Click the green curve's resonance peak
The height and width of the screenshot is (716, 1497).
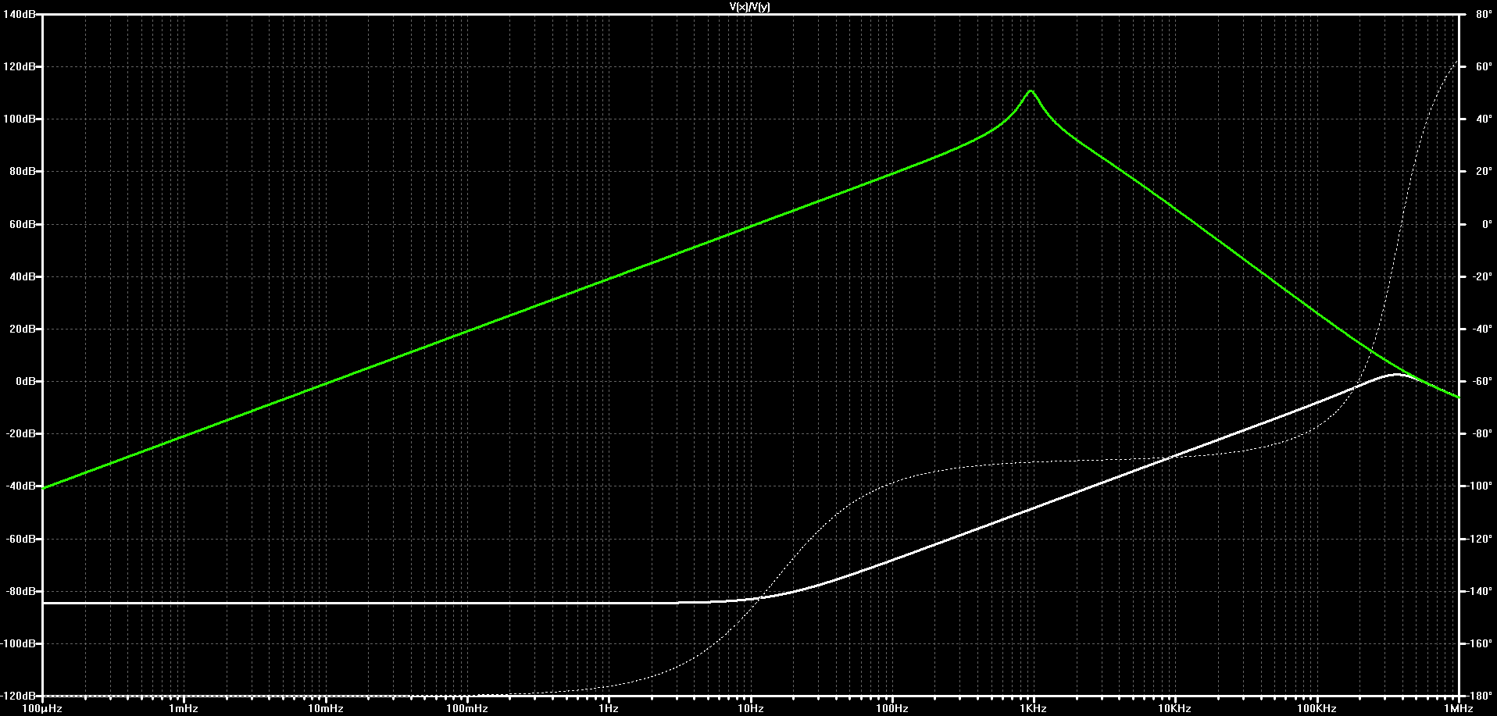pos(1031,91)
